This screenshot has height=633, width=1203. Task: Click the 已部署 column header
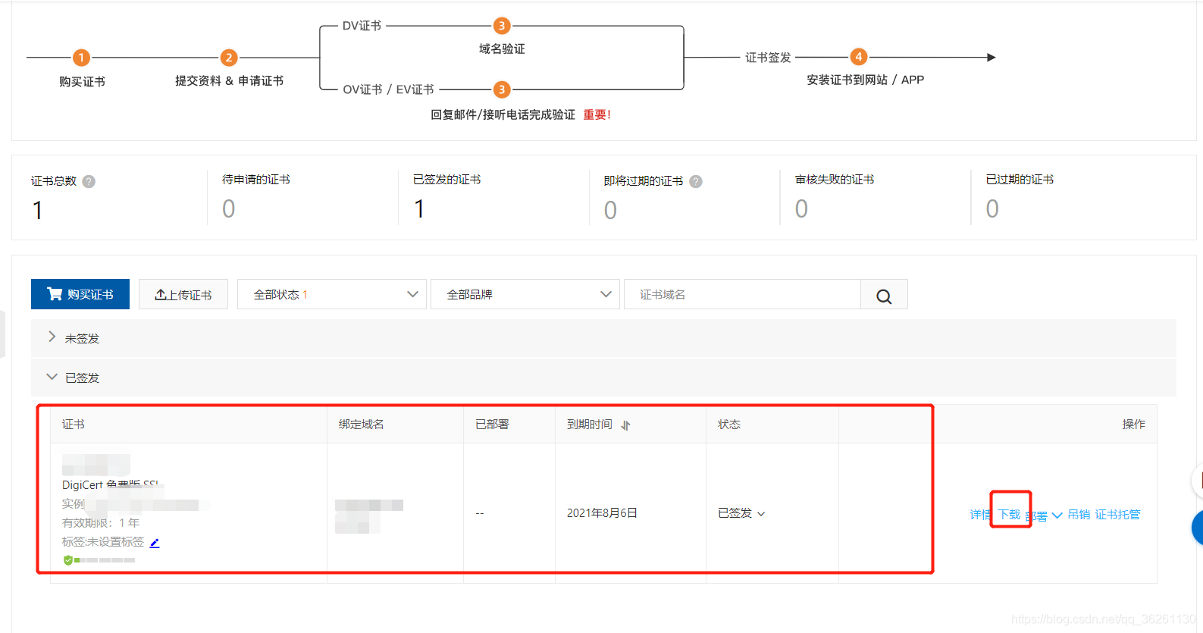[492, 425]
